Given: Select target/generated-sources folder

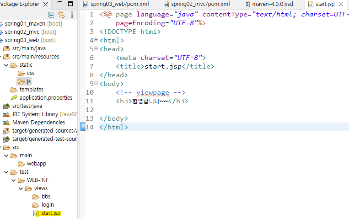Looking at the screenshot, I should coord(45,131).
